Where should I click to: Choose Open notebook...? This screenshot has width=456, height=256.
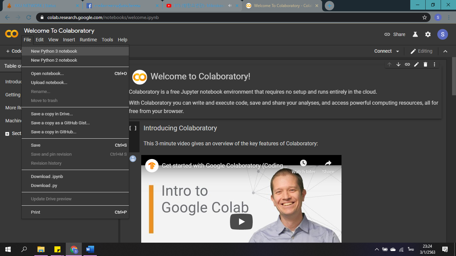(x=75, y=73)
